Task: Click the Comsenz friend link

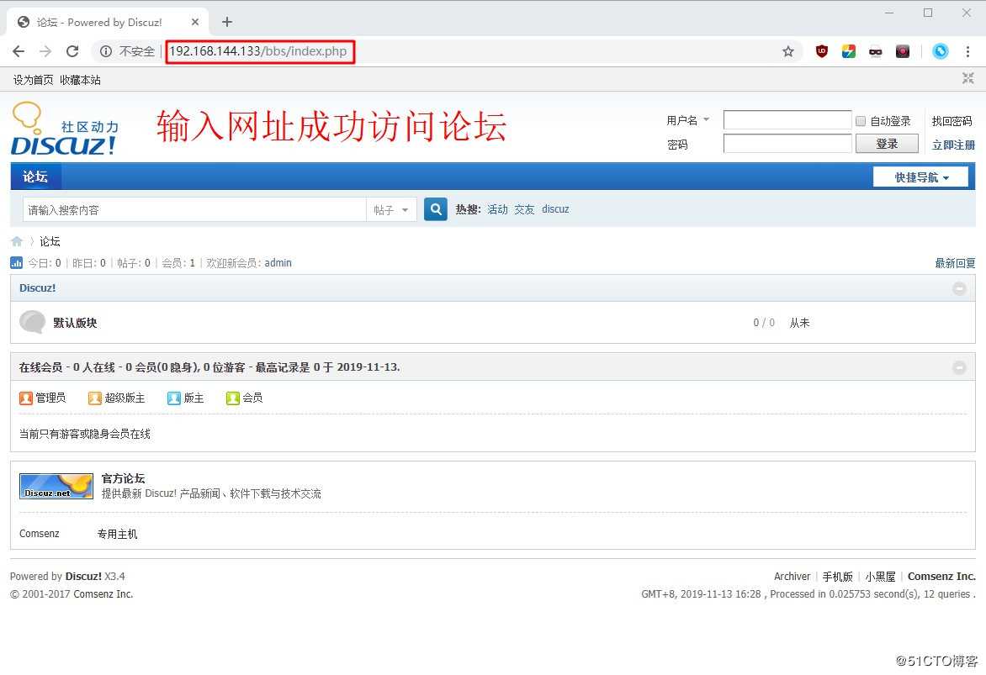Action: [39, 534]
